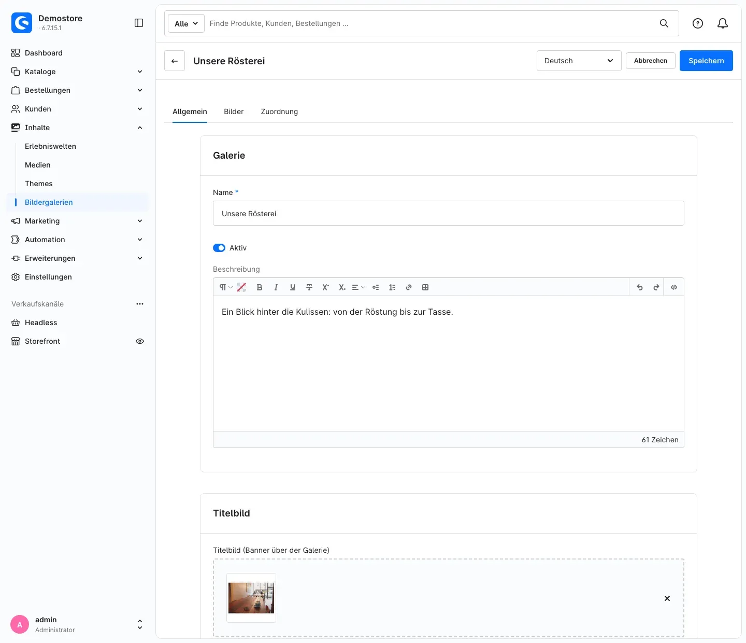Select the Allgemein tab
Viewport: 746px width, 643px height.
click(190, 111)
